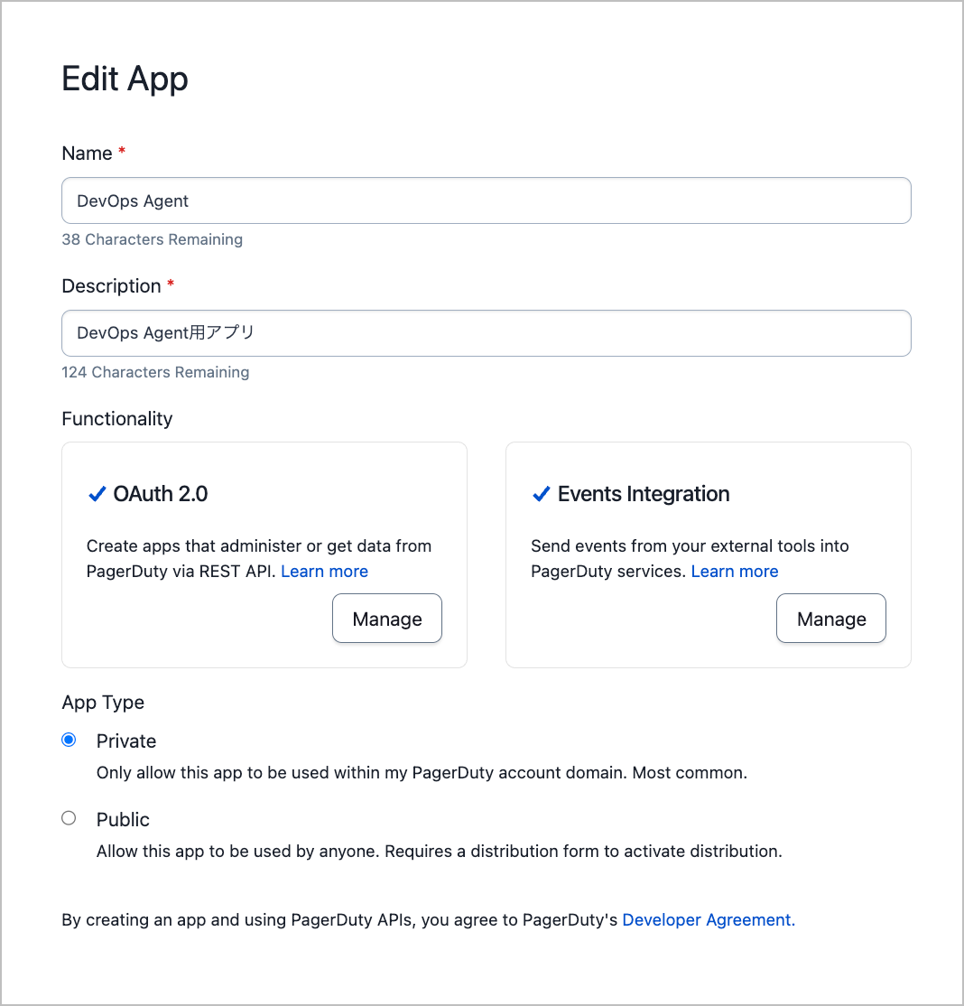The width and height of the screenshot is (964, 1006).
Task: Open Manage for Events Integration
Action: (831, 619)
